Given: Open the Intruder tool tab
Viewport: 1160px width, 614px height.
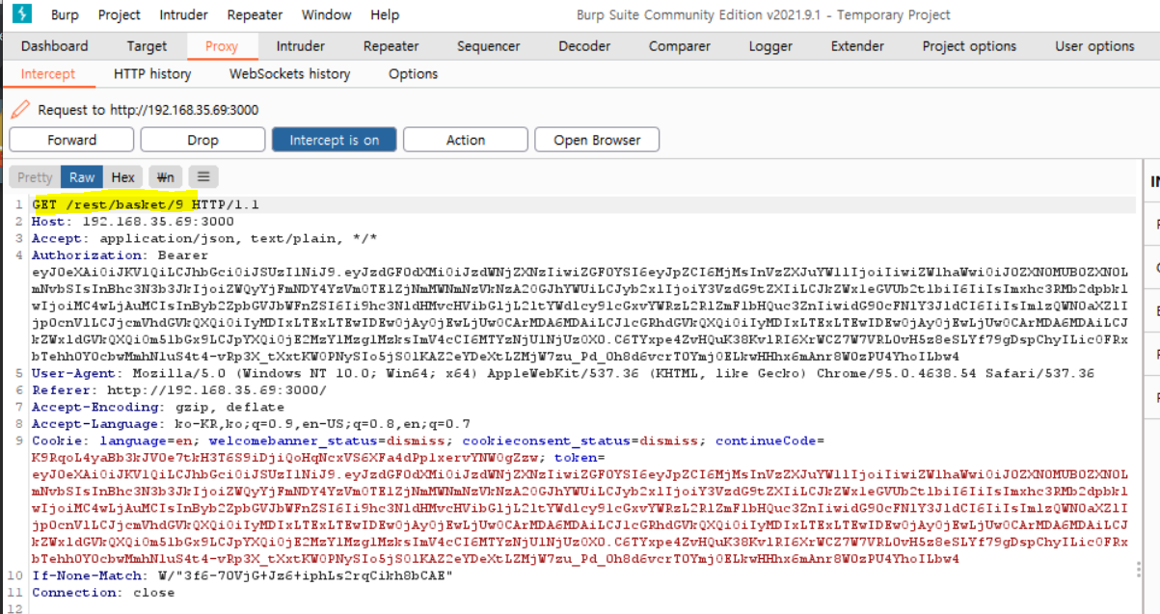Looking at the screenshot, I should pos(301,46).
